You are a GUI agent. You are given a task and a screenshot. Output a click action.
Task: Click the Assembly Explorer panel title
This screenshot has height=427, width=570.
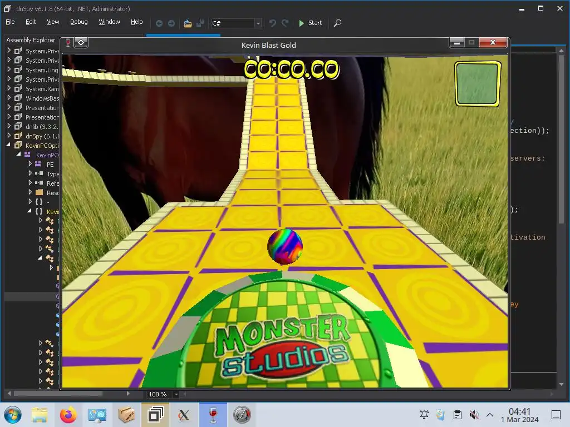[x=31, y=40]
